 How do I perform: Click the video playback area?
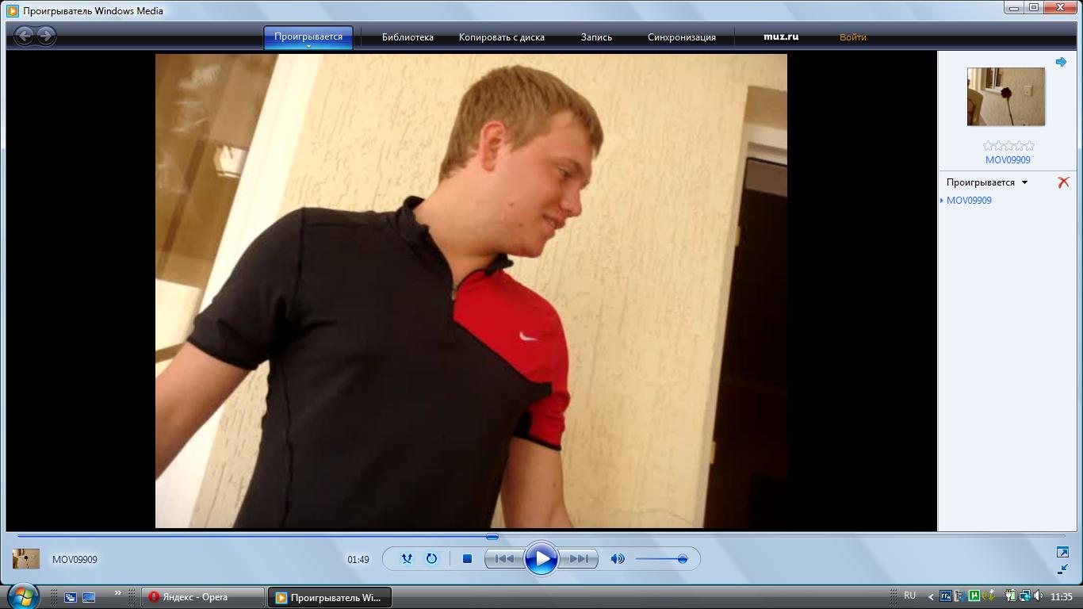point(471,291)
